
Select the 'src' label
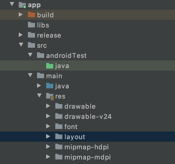(x=42, y=46)
